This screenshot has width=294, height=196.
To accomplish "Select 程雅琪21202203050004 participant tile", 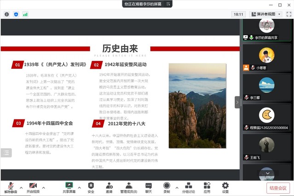I will [267, 117].
